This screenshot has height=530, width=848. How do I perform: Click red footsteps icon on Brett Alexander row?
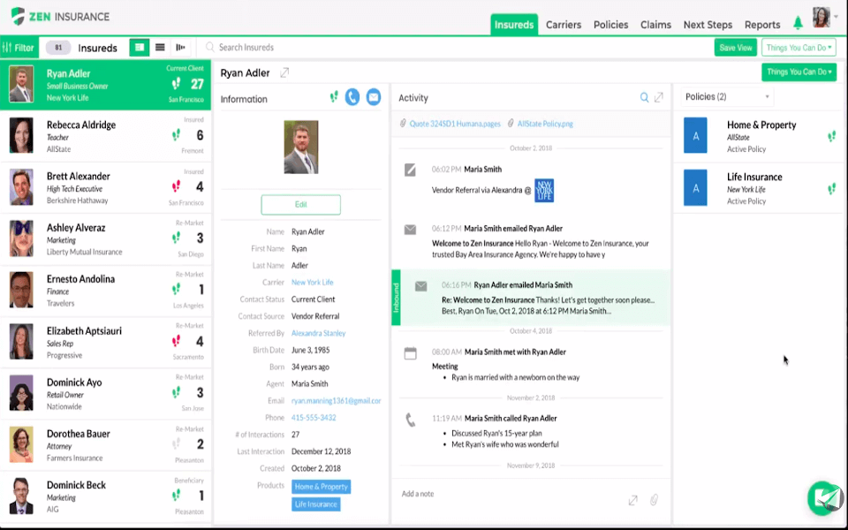click(x=177, y=186)
